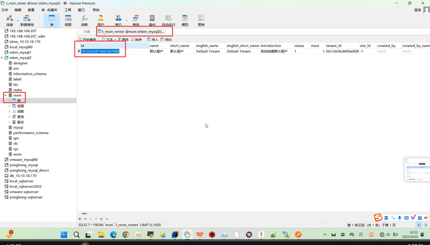This screenshot has width=430, height=245.
Task: Click the 筛选 (Filter) button
Action: click(x=123, y=40)
